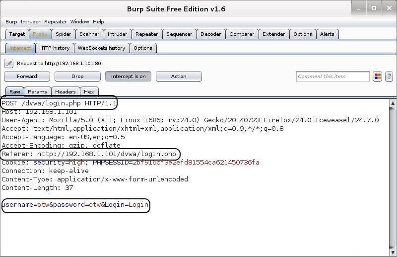Image resolution: width=397 pixels, height=257 pixels.
Task: Switch to the Extender tab
Action: [x=274, y=34]
